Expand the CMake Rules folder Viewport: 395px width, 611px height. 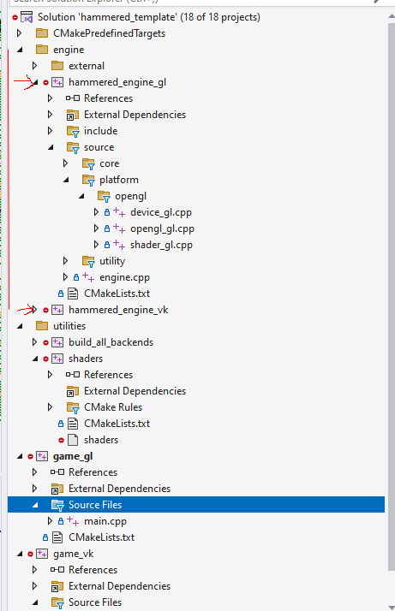50,407
